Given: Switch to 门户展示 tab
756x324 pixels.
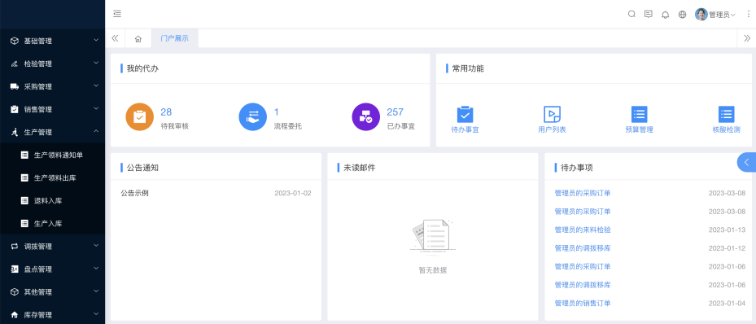Looking at the screenshot, I should coord(174,38).
